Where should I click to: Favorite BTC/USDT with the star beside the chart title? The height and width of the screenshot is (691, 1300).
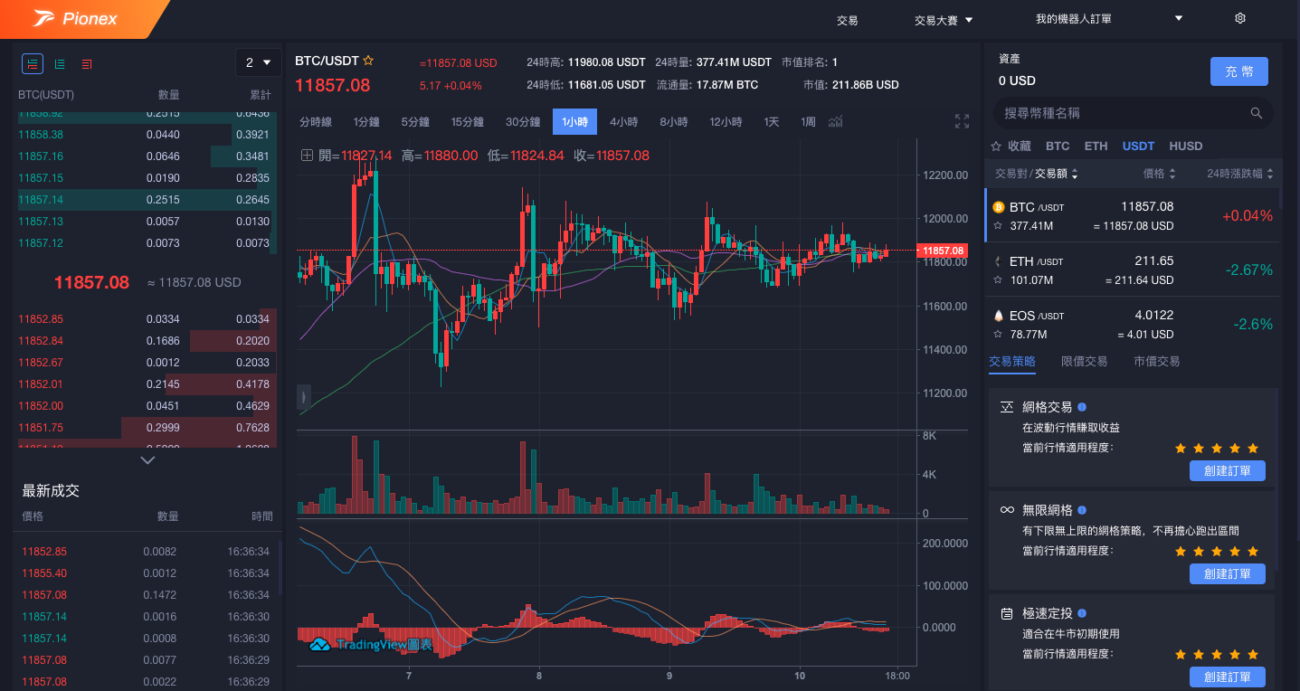coord(368,61)
